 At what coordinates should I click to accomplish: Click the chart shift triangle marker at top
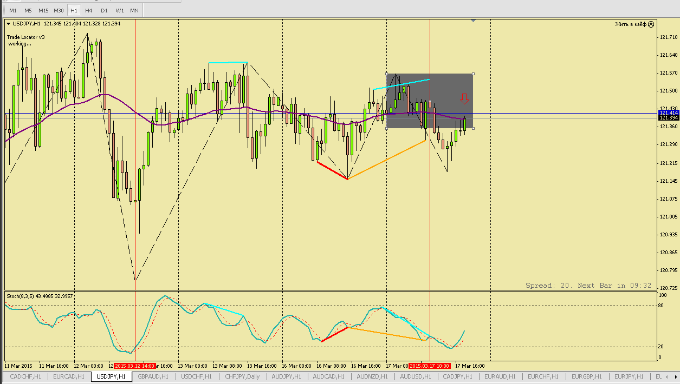[473, 21]
